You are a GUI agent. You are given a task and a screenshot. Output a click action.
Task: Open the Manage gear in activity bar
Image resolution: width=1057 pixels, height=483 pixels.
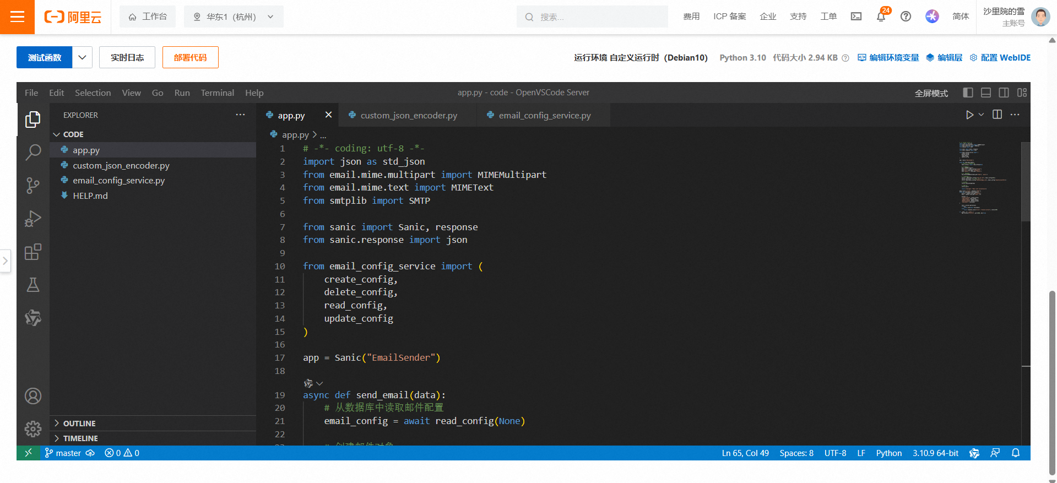pos(33,429)
